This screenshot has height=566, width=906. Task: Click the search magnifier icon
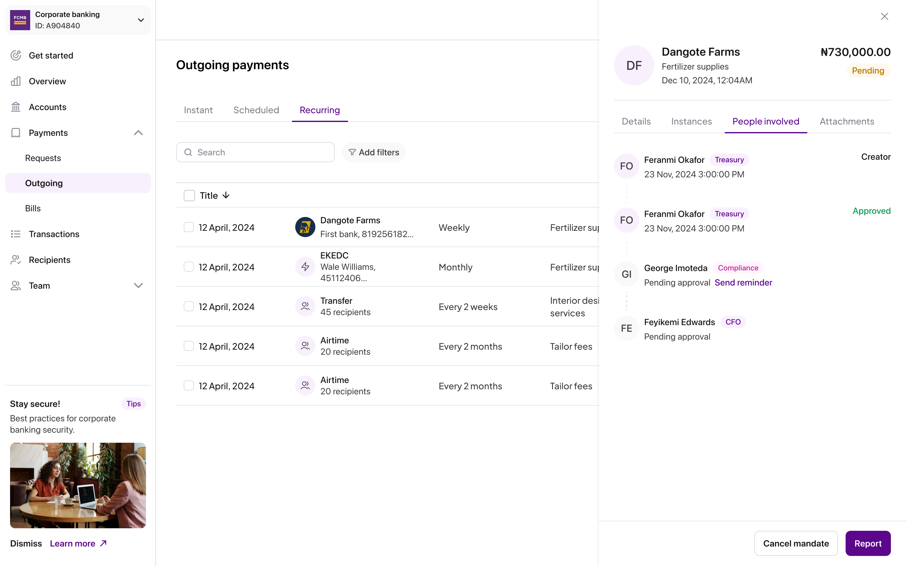tap(188, 153)
